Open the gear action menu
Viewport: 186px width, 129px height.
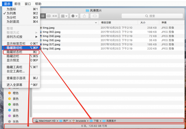pyautogui.click(x=74, y=16)
